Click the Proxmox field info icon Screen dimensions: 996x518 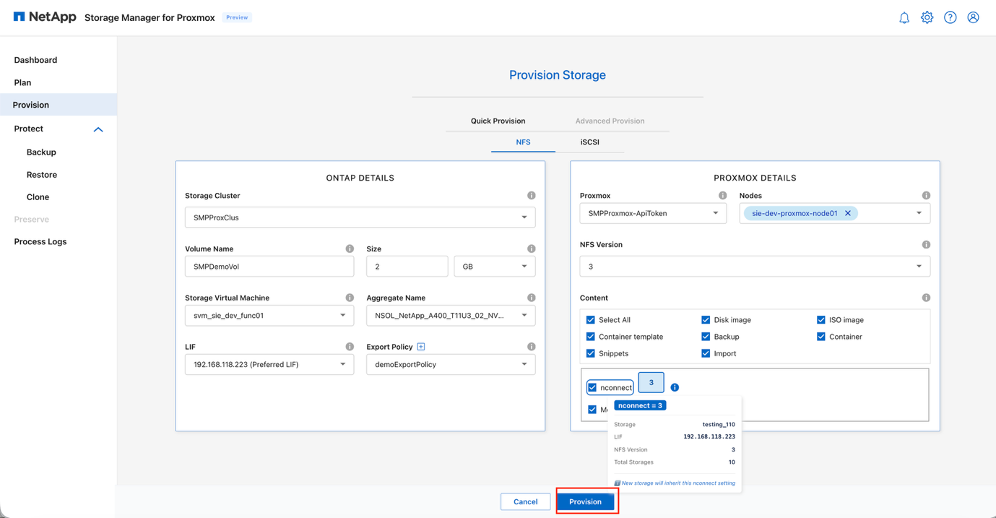pyautogui.click(x=722, y=195)
